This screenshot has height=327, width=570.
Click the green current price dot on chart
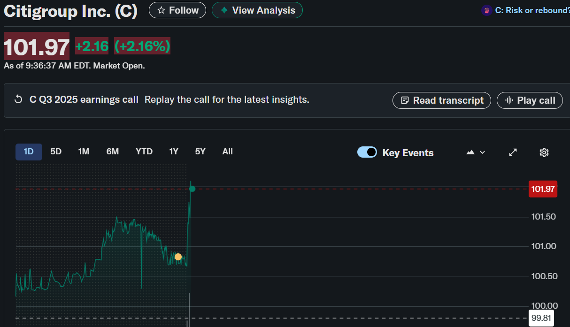click(x=192, y=189)
